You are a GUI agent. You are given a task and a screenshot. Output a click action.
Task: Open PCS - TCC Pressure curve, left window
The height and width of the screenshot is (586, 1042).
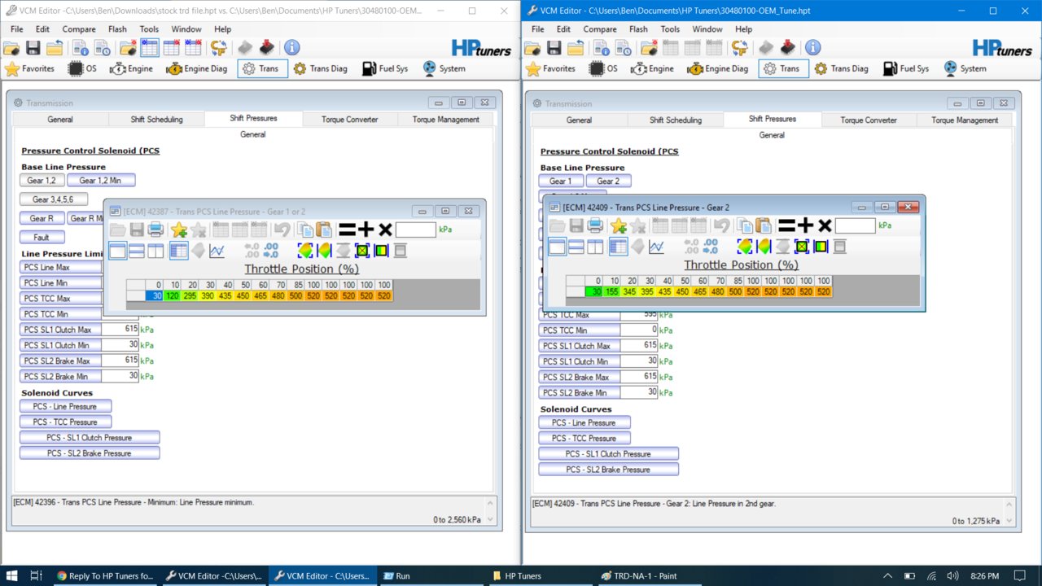pos(65,422)
